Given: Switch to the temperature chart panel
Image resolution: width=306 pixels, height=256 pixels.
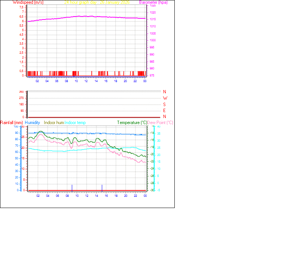Looking at the screenshot, I should pyautogui.click(x=86, y=157).
